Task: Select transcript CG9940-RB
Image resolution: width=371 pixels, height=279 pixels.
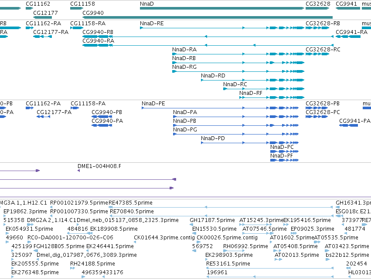Action: pyautogui.click(x=208, y=37)
